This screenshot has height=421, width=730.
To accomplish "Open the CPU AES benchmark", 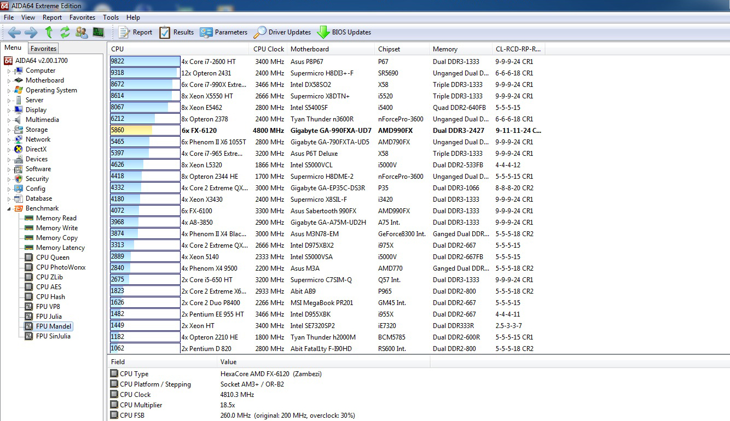I will [49, 287].
